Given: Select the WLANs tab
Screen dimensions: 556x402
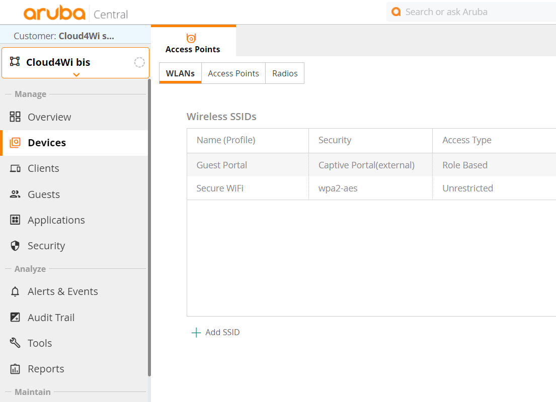Looking at the screenshot, I should pos(180,73).
